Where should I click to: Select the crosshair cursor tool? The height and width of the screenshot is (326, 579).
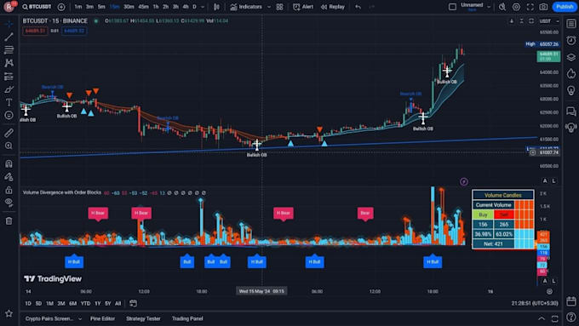[x=9, y=25]
